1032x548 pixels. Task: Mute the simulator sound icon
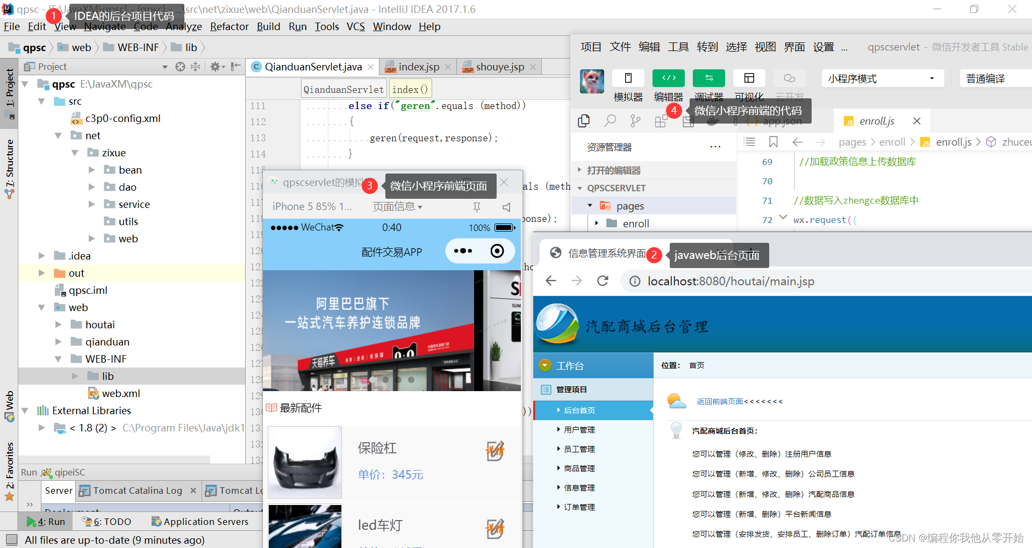click(x=506, y=207)
